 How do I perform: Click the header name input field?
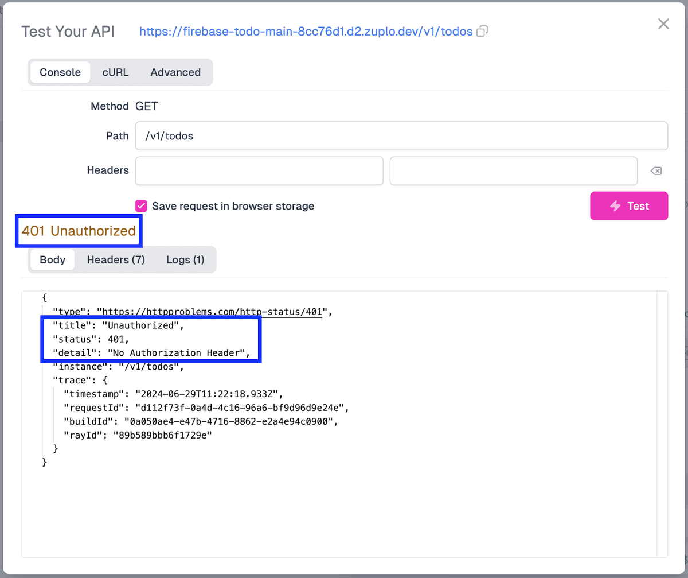(x=259, y=171)
